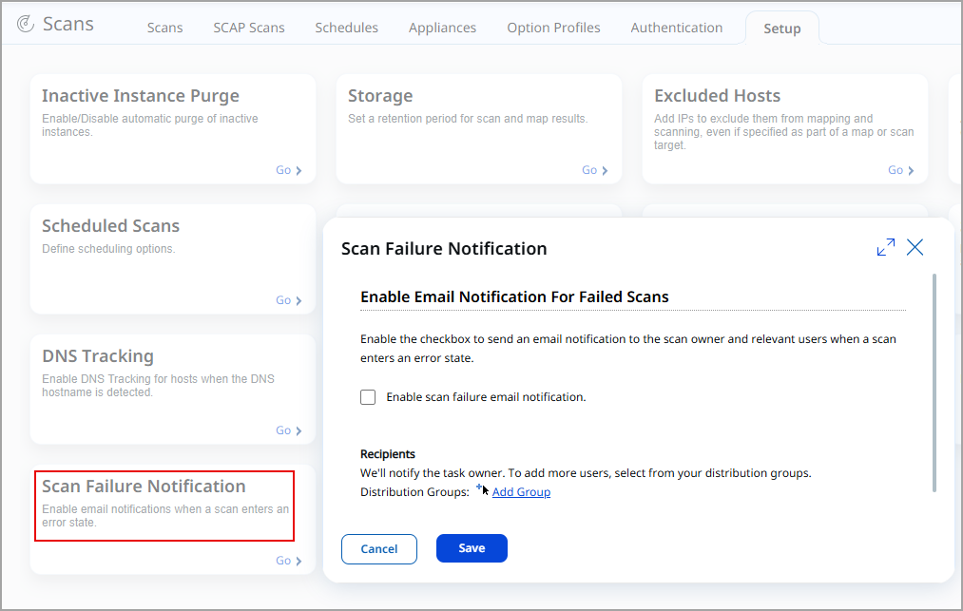Open Go link in Inactive Instance Purge card
Screen dimensions: 963x611
(288, 170)
